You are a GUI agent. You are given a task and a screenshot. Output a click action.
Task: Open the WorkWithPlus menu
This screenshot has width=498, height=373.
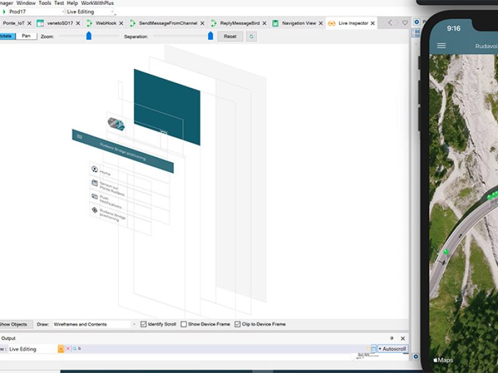[x=98, y=3]
